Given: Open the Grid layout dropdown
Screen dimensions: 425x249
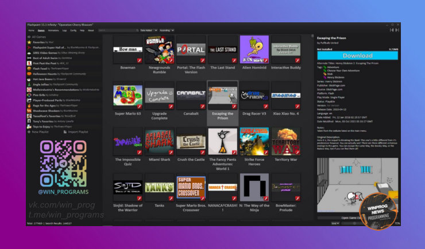Looking at the screenshot, I should click(335, 223).
